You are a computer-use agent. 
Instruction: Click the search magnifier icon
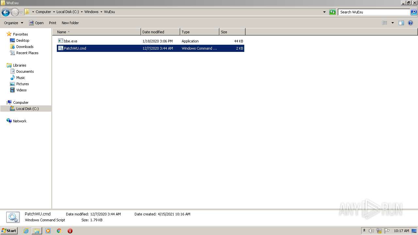coord(414,12)
